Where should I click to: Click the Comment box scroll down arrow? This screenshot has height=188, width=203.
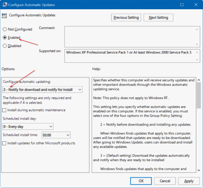(197, 44)
